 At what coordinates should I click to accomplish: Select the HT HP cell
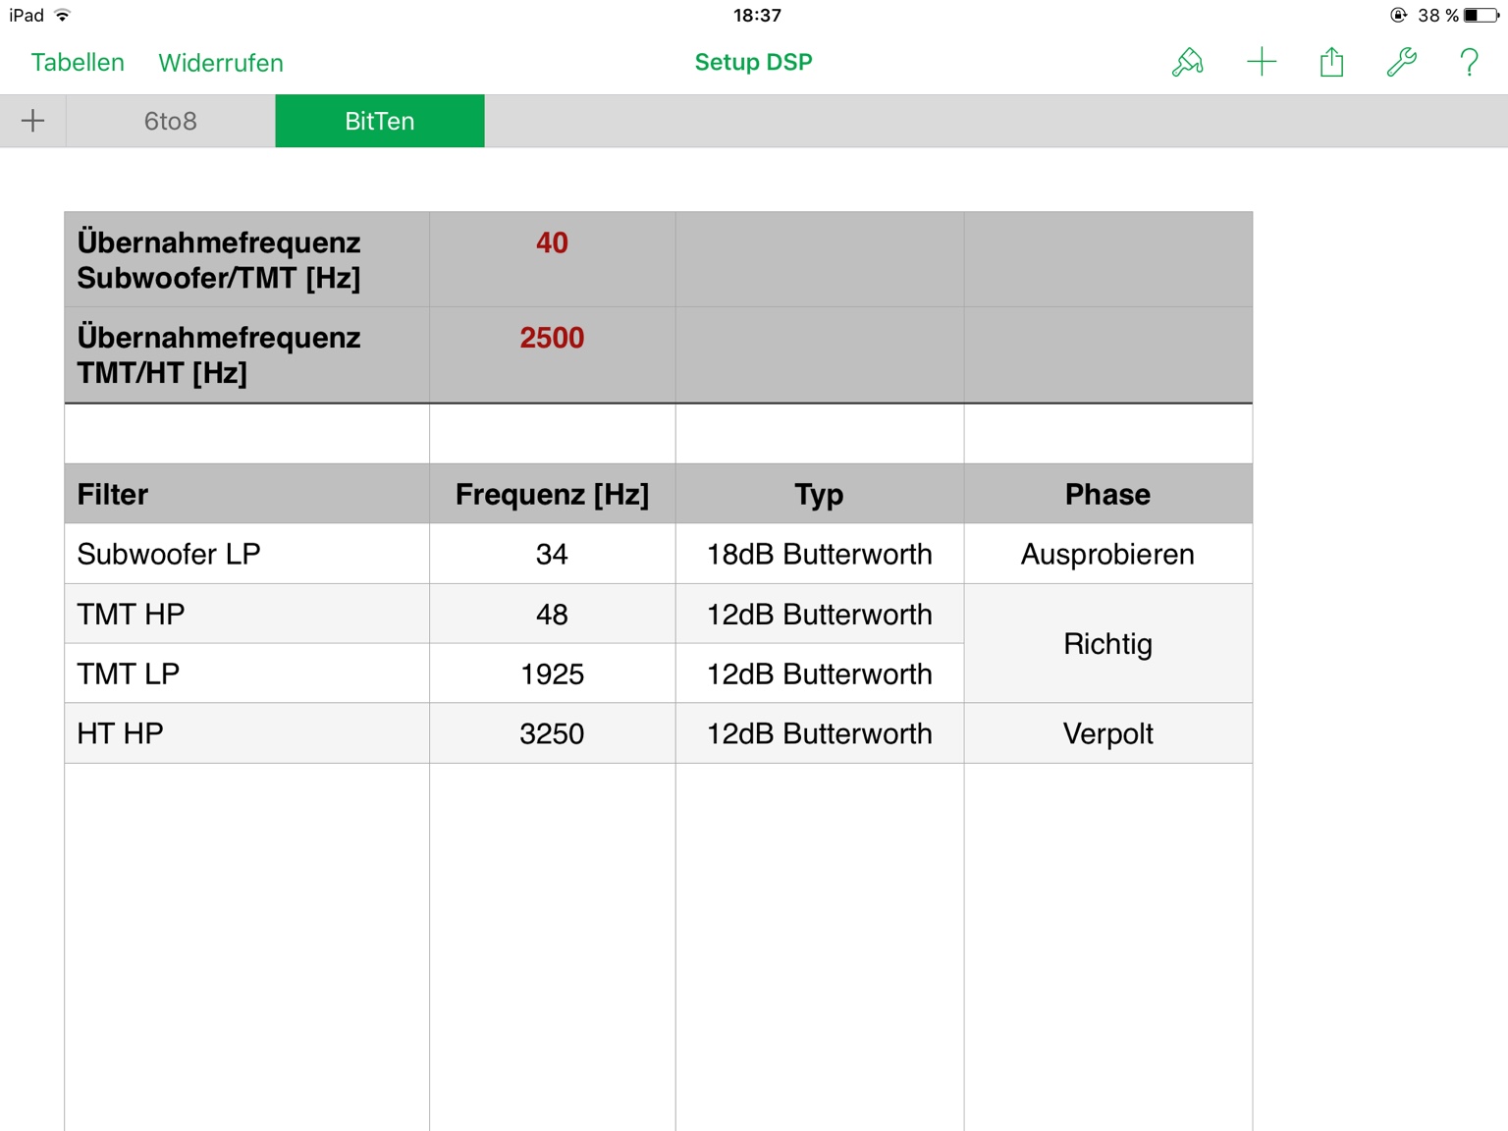[x=246, y=733]
